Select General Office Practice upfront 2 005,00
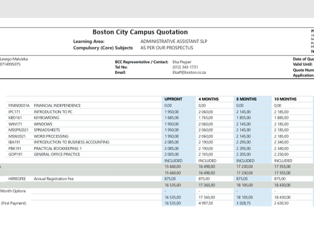Screen dimensions: 314x236 (172, 154)
